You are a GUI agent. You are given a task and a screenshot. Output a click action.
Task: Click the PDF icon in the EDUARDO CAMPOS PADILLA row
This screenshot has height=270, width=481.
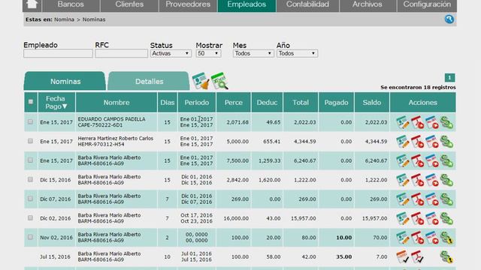tap(418, 122)
